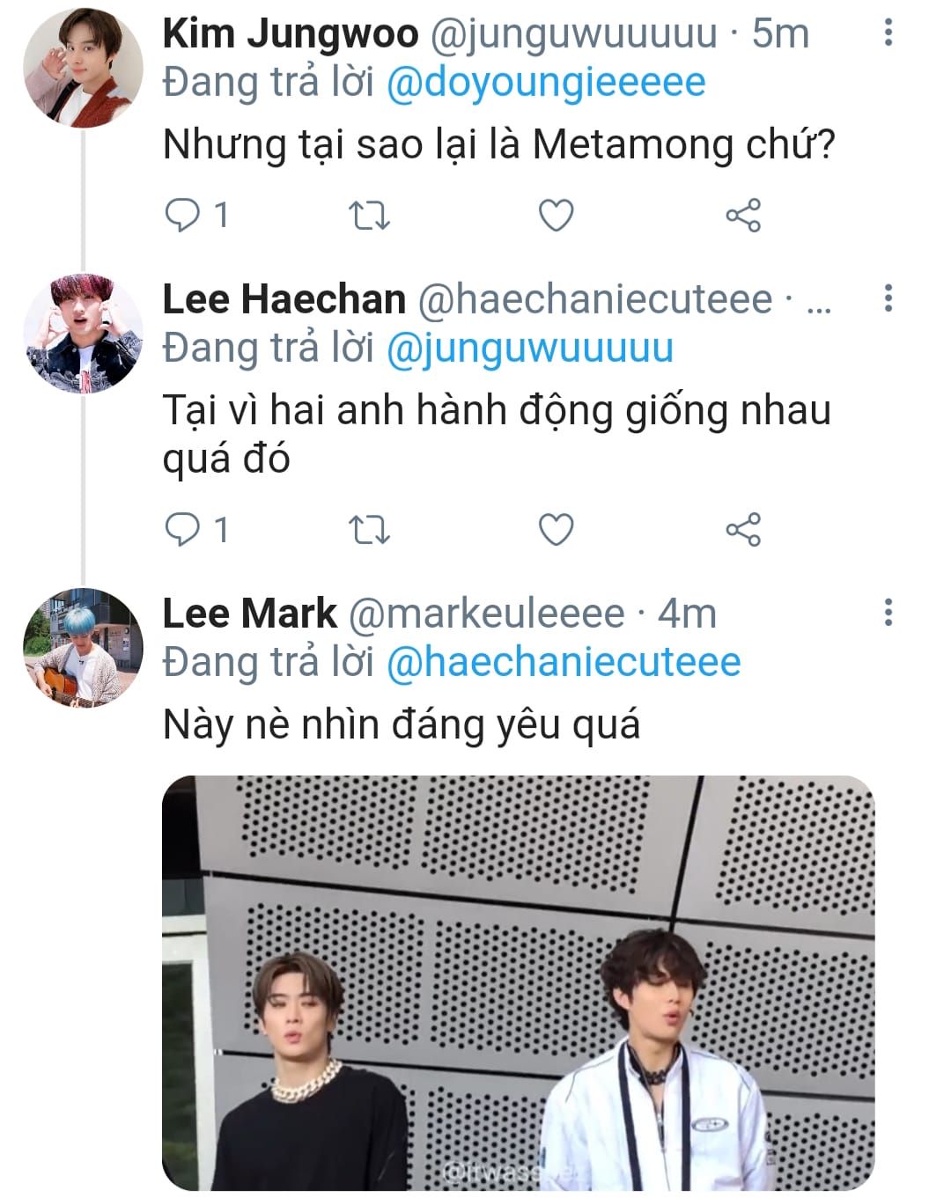Open Lee Haechan's profile avatar
951x1198 pixels.
[x=83, y=334]
